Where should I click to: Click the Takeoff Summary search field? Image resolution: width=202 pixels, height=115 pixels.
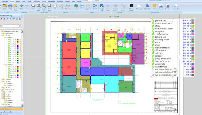pyautogui.click(x=11, y=26)
